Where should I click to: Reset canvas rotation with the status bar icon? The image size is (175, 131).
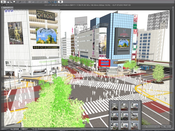pyautogui.click(x=40, y=129)
